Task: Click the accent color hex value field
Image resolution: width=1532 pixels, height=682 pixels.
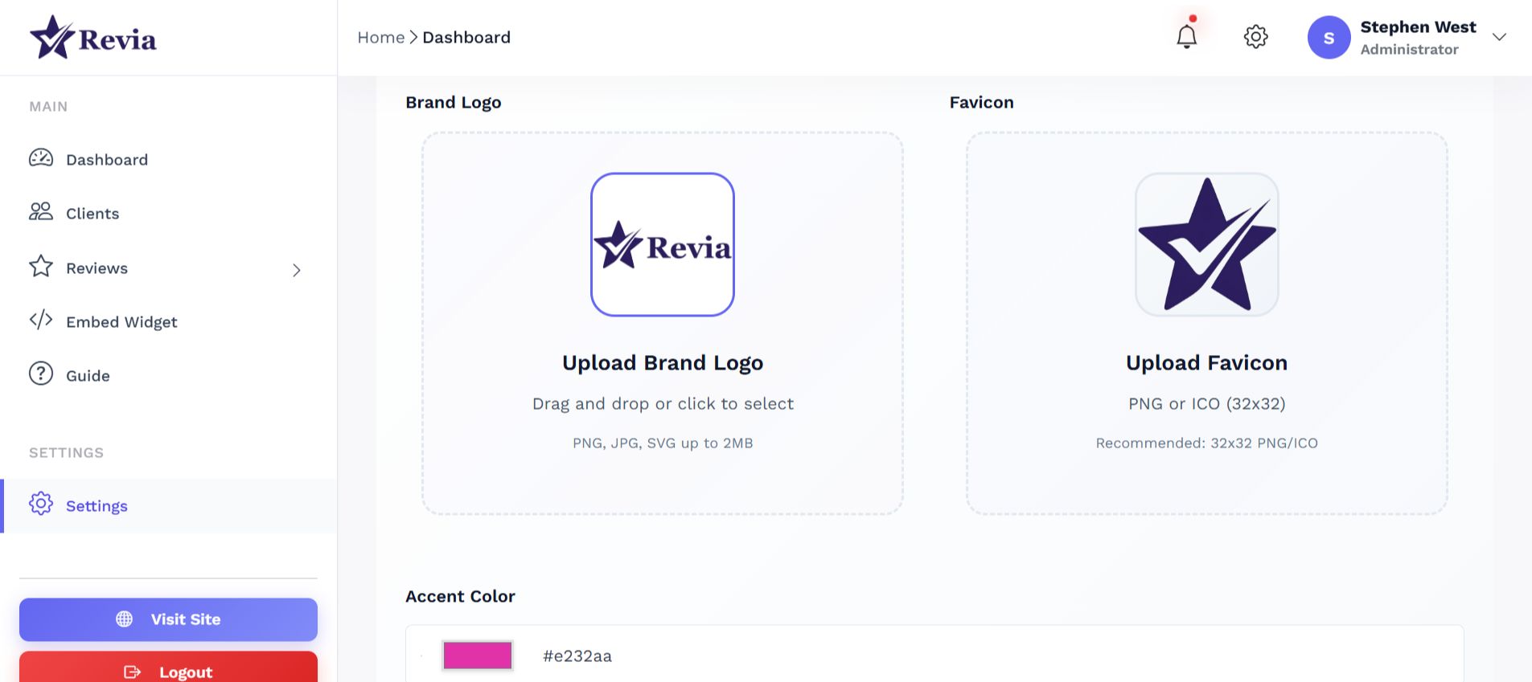Action: (x=577, y=656)
